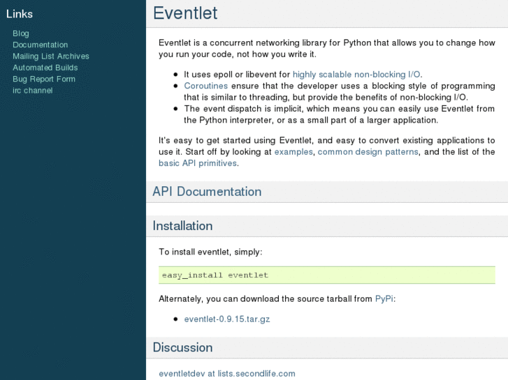508x380 pixels.
Task: Open the examples link
Action: (293, 152)
